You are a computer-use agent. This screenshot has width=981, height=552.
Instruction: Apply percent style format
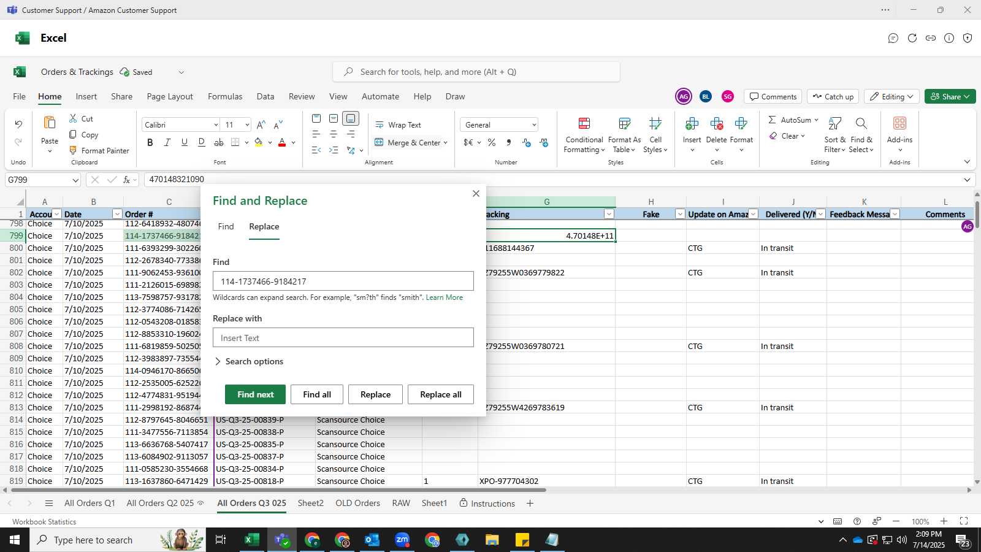492,142
